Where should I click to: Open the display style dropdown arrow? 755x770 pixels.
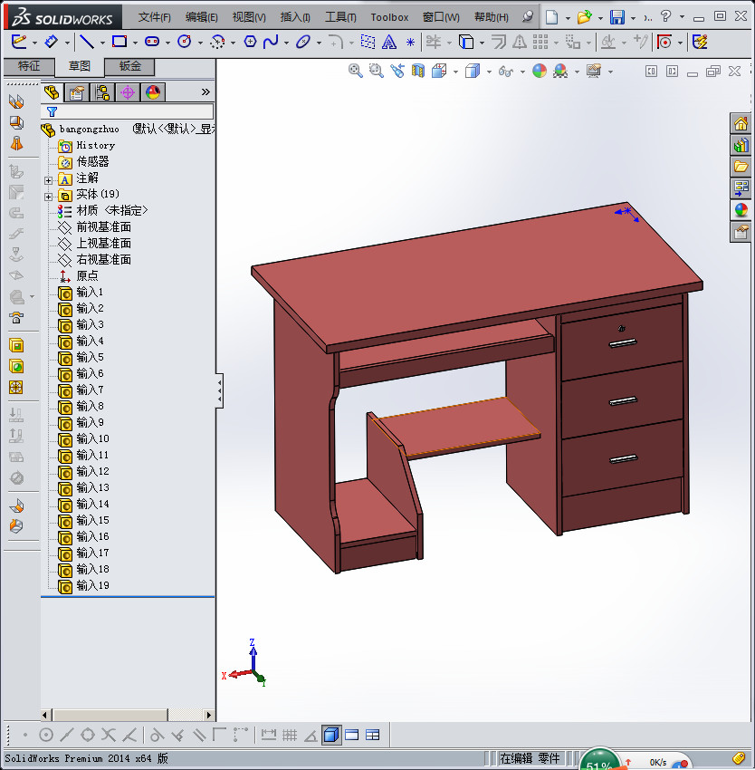(x=489, y=71)
